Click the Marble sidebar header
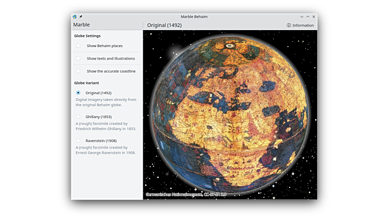Image resolution: width=389 pixels, height=219 pixels. point(82,25)
